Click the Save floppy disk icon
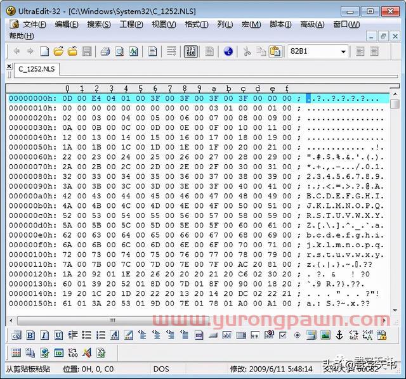This screenshot has width=406, height=379. 87,51
